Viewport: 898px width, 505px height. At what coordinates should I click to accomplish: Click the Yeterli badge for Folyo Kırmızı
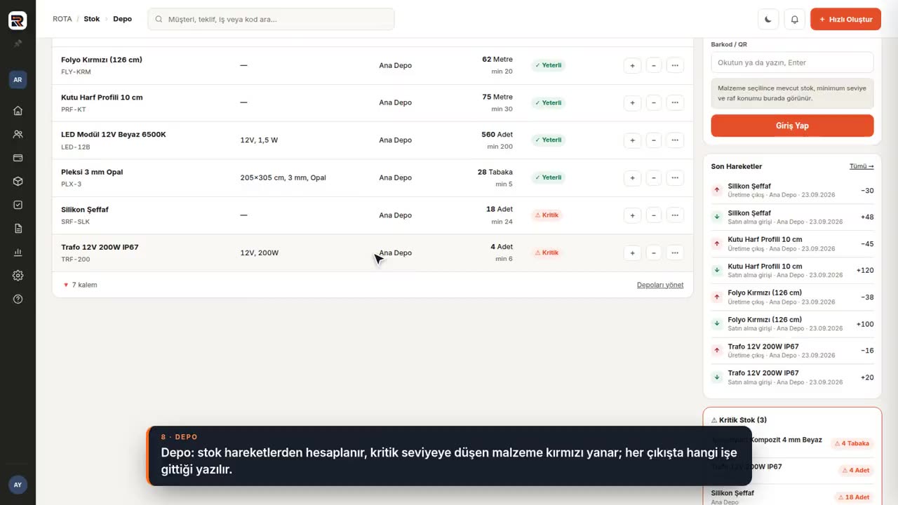tap(548, 65)
